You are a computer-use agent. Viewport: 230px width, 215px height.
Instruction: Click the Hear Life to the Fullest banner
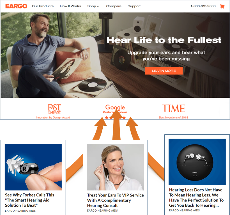pos(164,40)
